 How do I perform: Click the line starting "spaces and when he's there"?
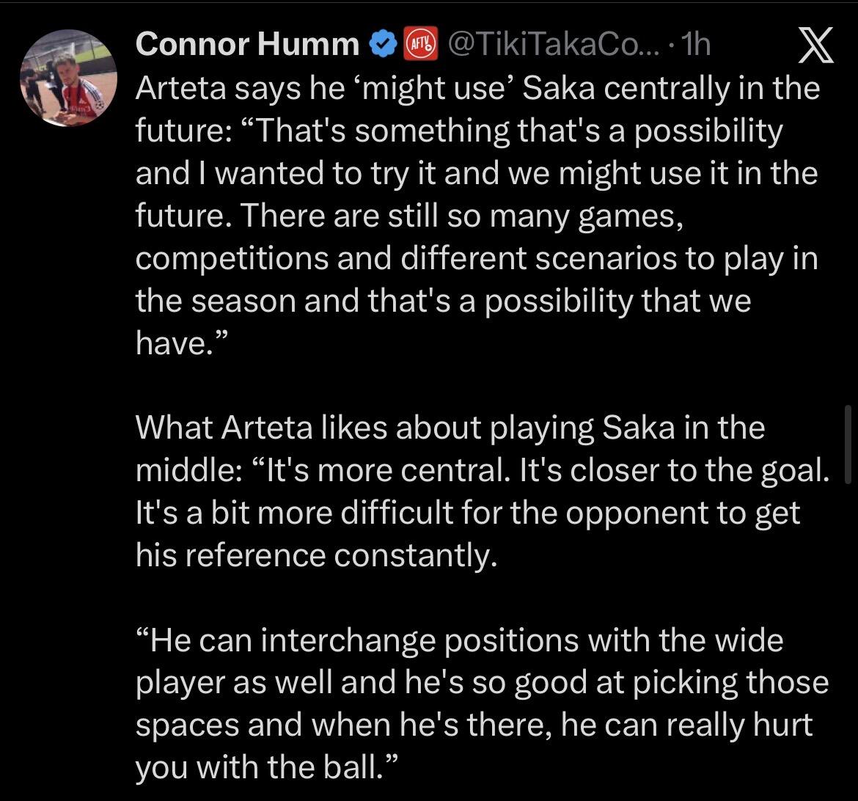pyautogui.click(x=474, y=726)
